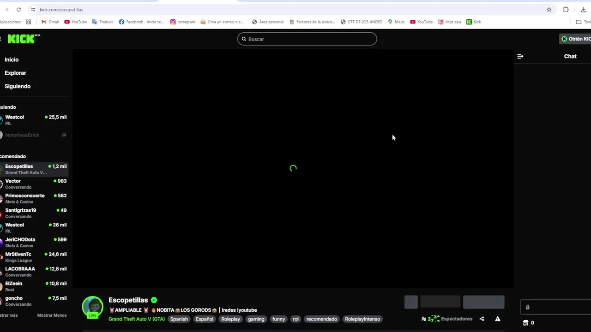Open the apps grid bookmark icon
Image resolution: width=591 pixels, height=332 pixels.
[x=29, y=22]
